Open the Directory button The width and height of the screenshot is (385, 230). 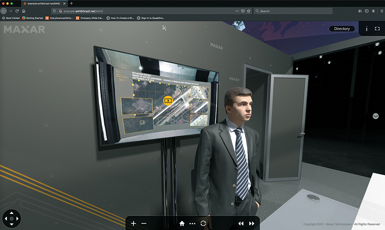pos(342,29)
